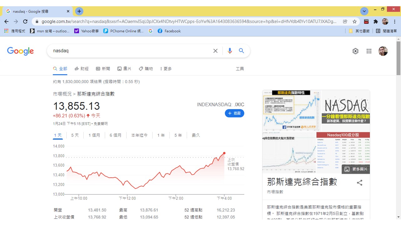Image resolution: width=401 pixels, height=225 pixels.
Task: Bookmark this page with the star icon
Action: tap(355, 22)
